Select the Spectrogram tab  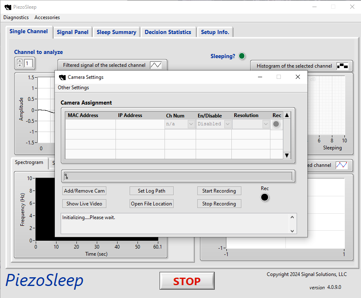[x=29, y=163]
